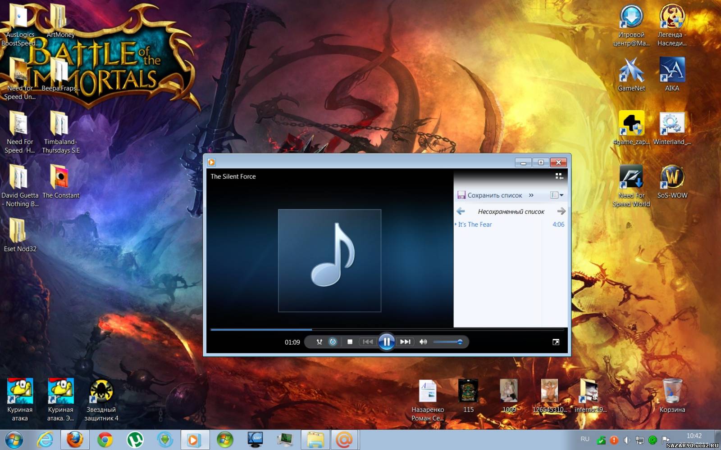Open the AusLogics BoostSpeed desktop folder

pos(20,26)
